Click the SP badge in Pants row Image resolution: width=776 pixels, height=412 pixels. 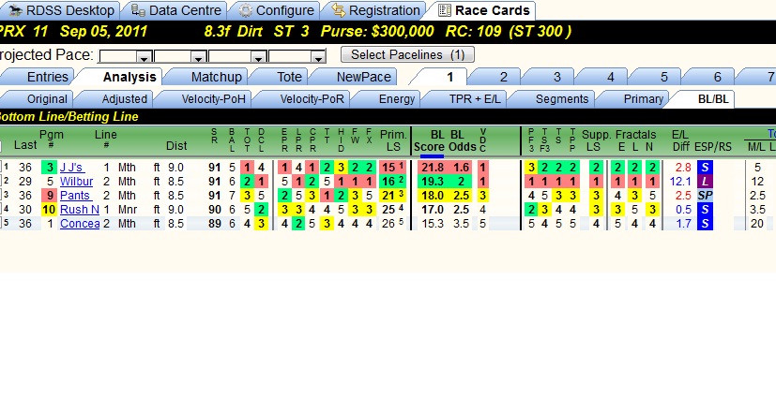coord(706,195)
